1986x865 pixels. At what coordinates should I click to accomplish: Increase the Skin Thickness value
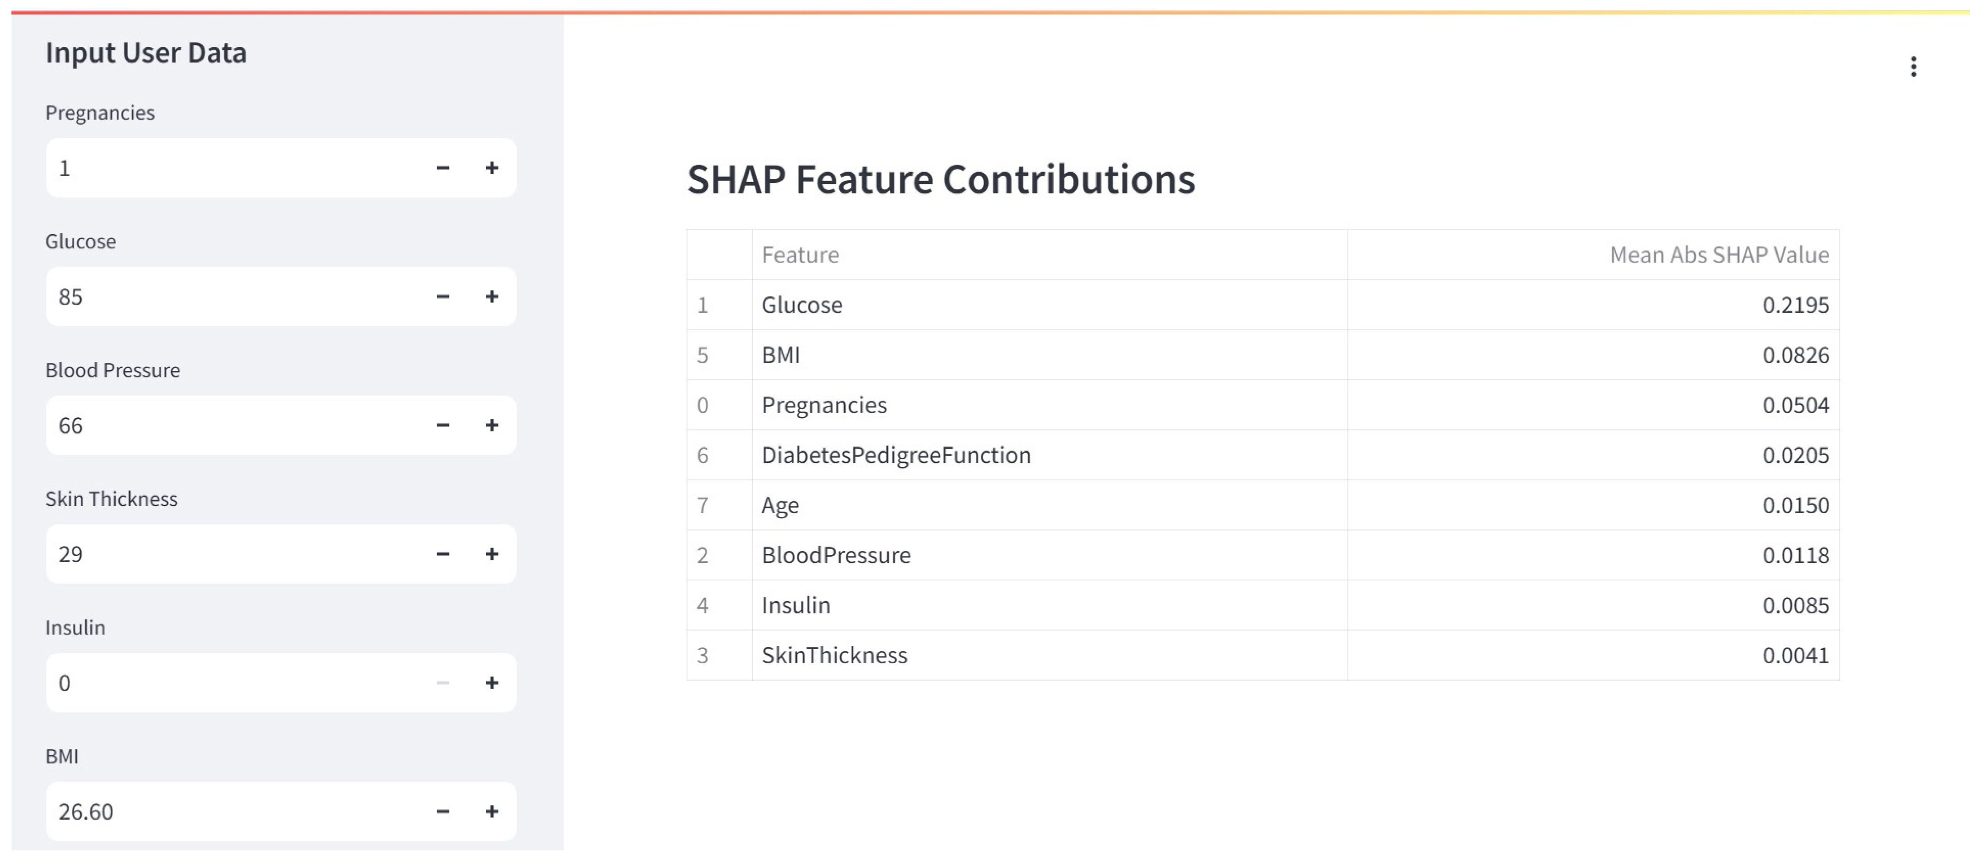pos(492,554)
